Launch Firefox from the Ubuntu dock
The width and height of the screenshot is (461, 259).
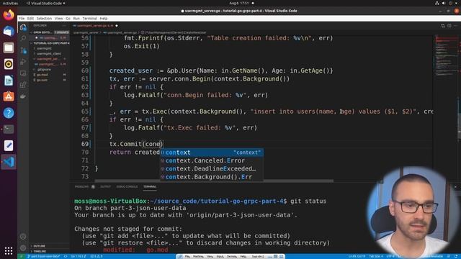point(9,15)
